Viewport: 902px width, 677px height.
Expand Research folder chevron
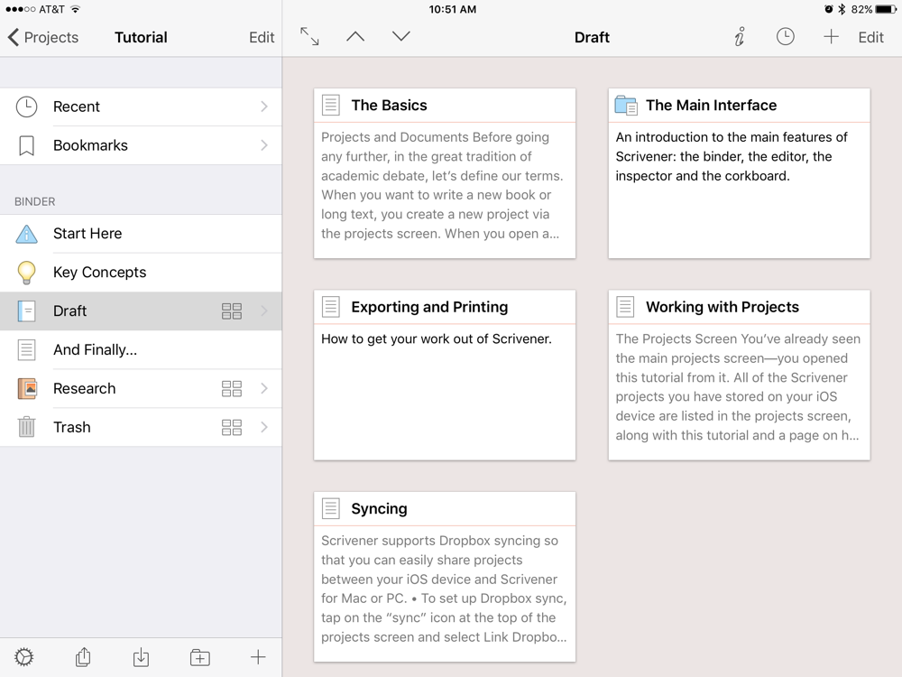[x=264, y=388]
